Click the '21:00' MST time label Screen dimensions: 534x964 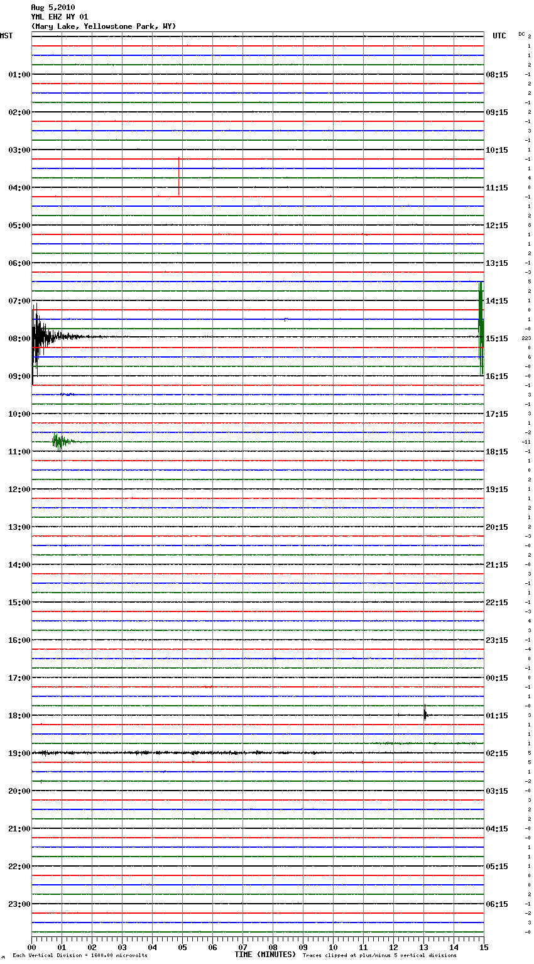19,829
